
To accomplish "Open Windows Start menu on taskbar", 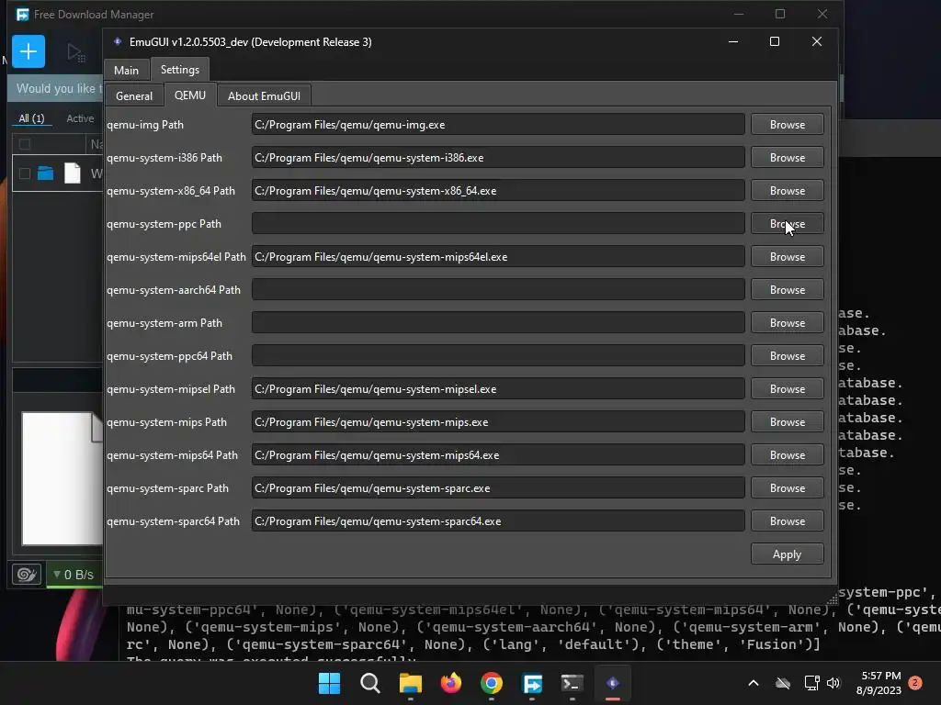I will 329,683.
